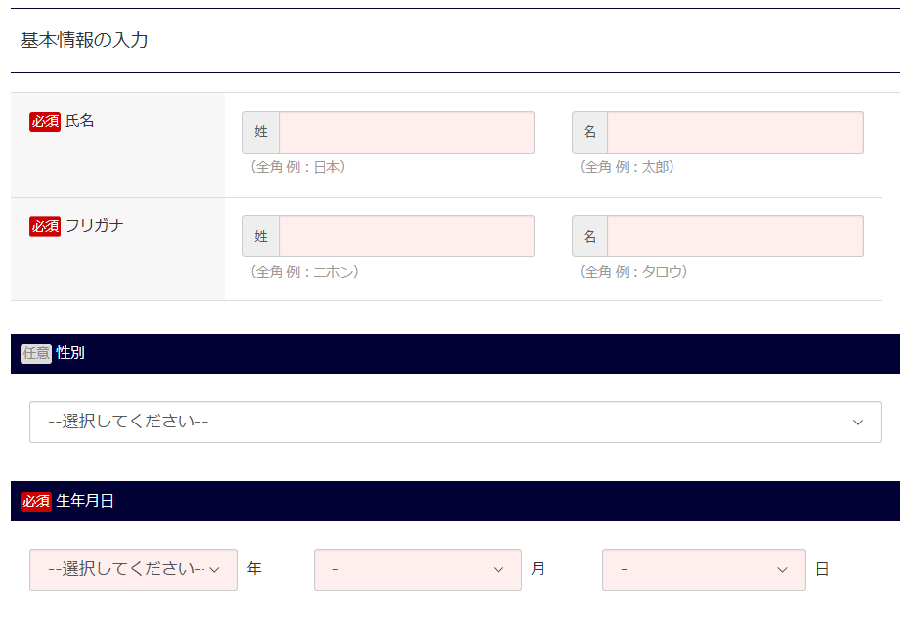Click the chevron icon in the day dropdown
This screenshot has height=623, width=911.
coord(783,570)
